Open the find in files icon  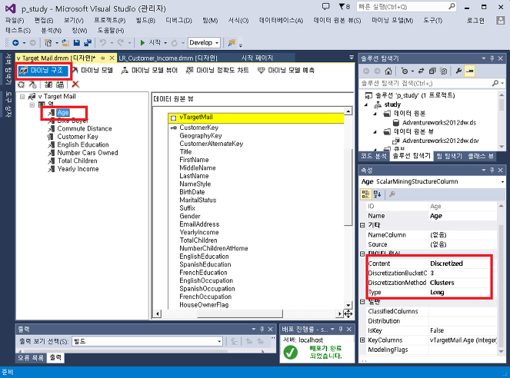(x=232, y=42)
